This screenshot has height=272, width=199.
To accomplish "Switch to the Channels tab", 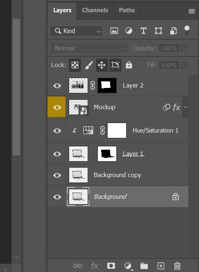I will [x=95, y=10].
